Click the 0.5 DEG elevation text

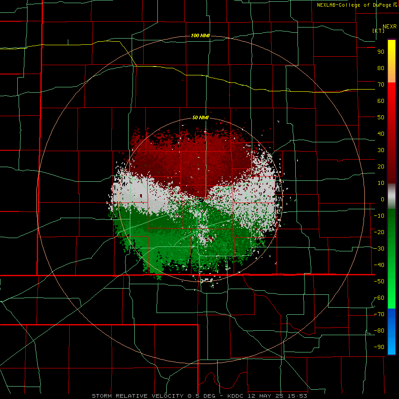[x=201, y=396]
